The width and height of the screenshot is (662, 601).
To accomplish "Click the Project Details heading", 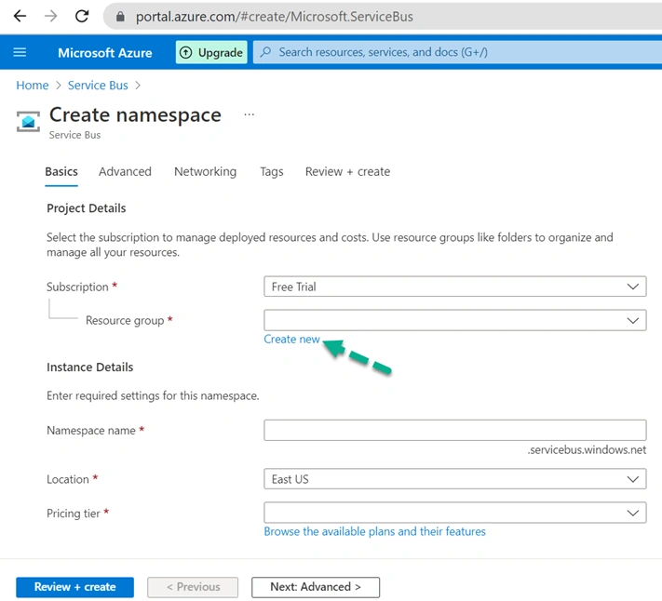I will (87, 208).
